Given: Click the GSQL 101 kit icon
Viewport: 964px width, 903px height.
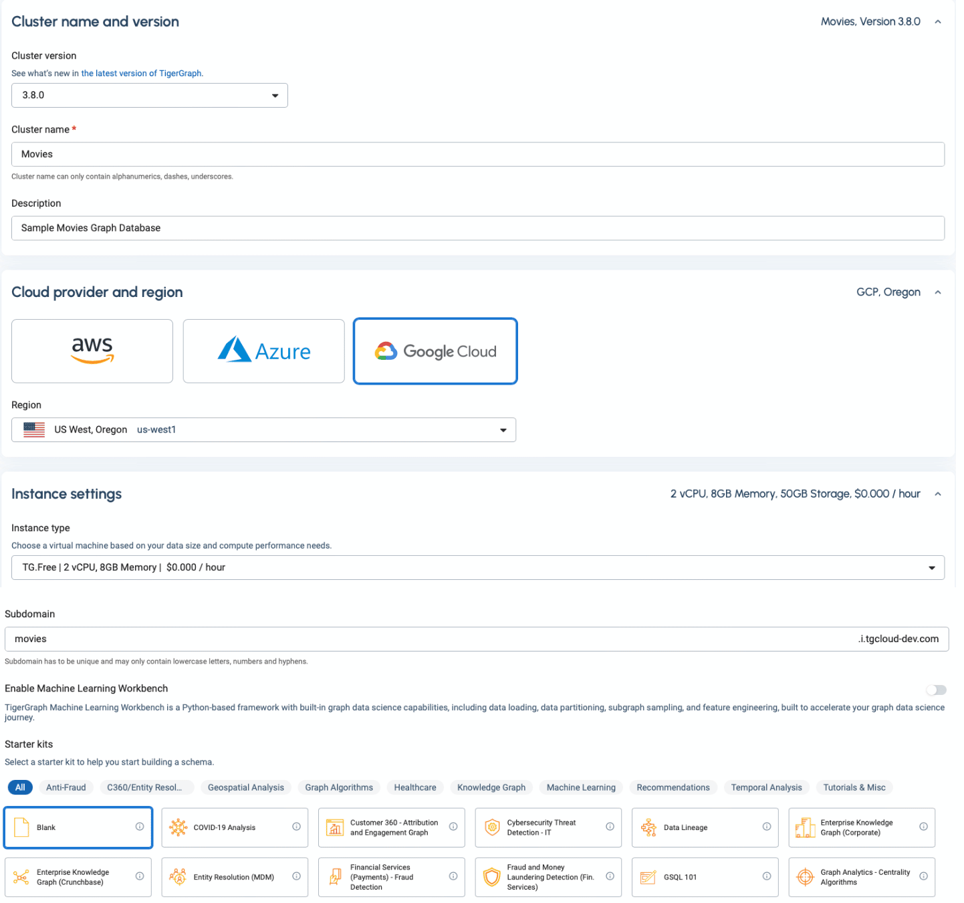Looking at the screenshot, I should [x=648, y=877].
